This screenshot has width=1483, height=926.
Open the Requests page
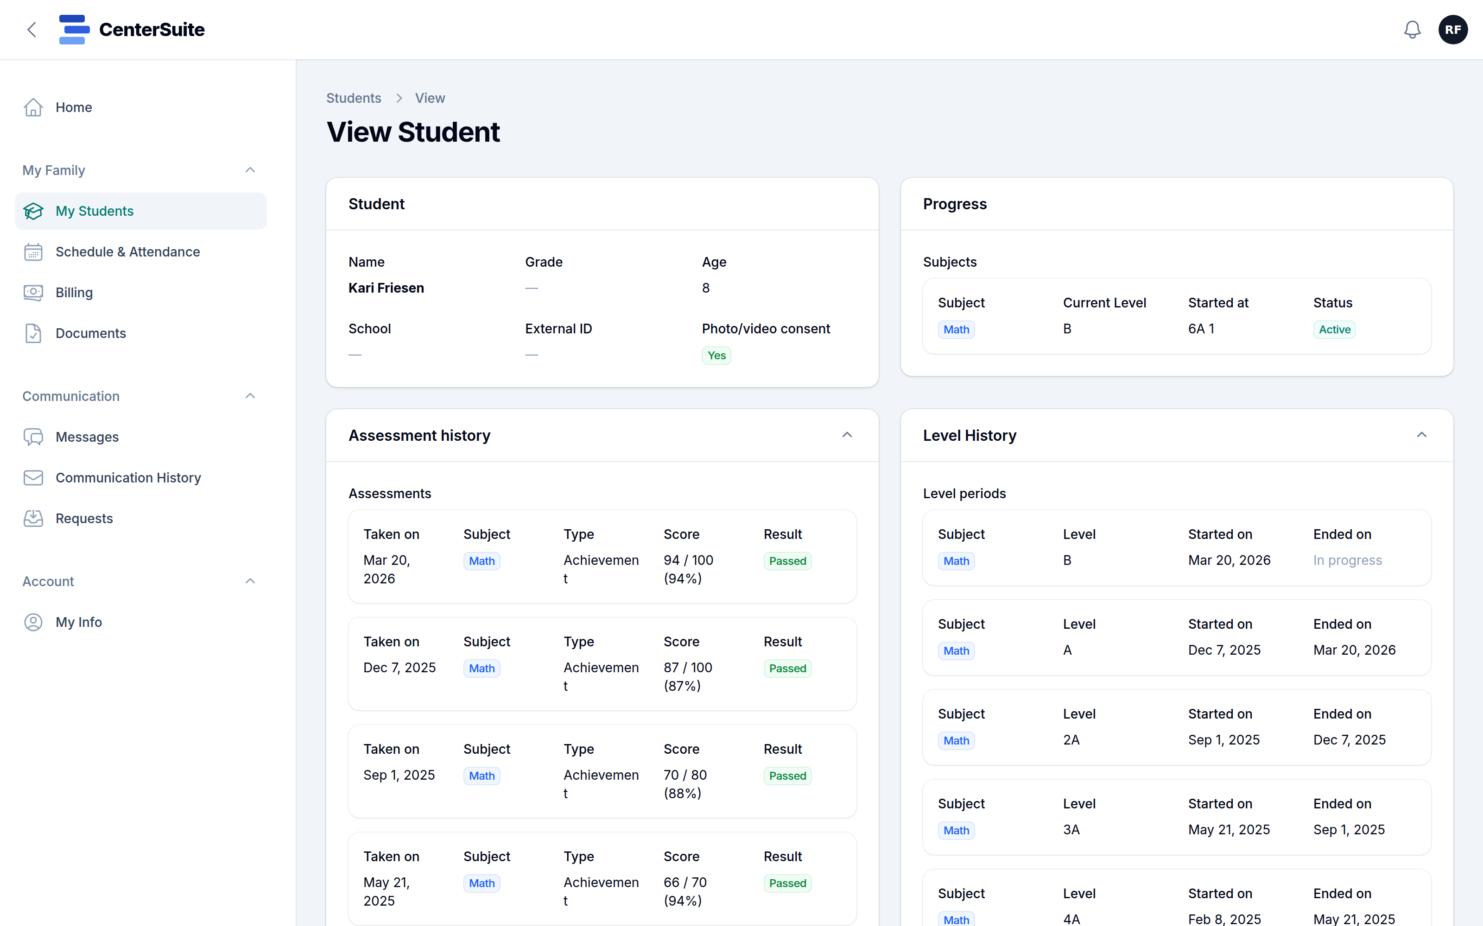[x=141, y=518]
